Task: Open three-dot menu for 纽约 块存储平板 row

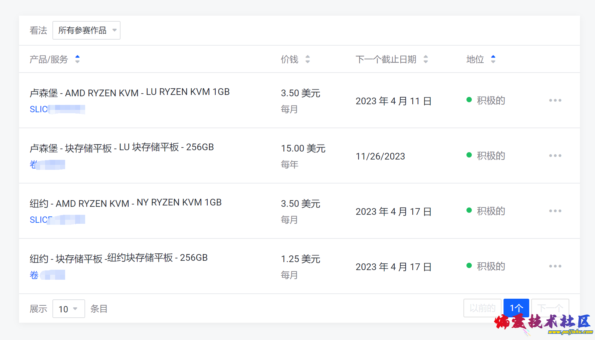Action: point(555,266)
